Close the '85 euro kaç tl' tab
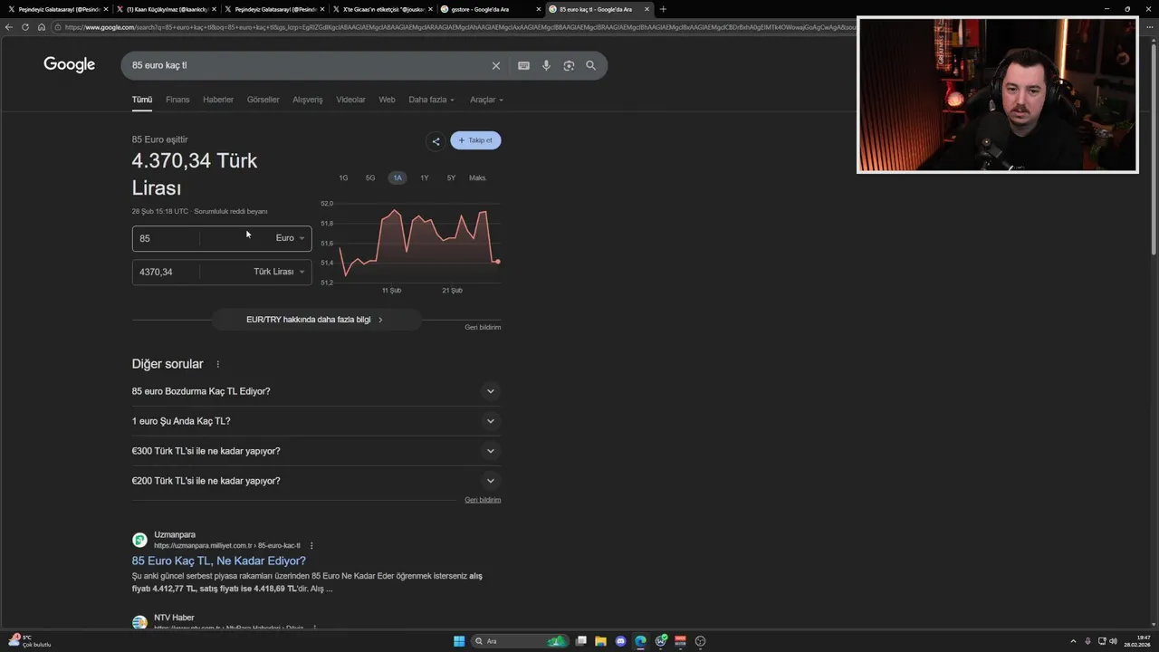 (x=647, y=9)
